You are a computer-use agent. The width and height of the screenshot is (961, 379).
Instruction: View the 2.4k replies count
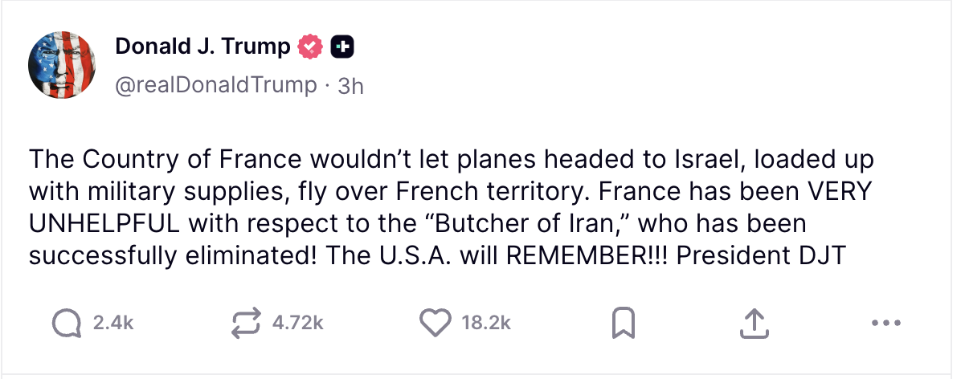(x=113, y=323)
